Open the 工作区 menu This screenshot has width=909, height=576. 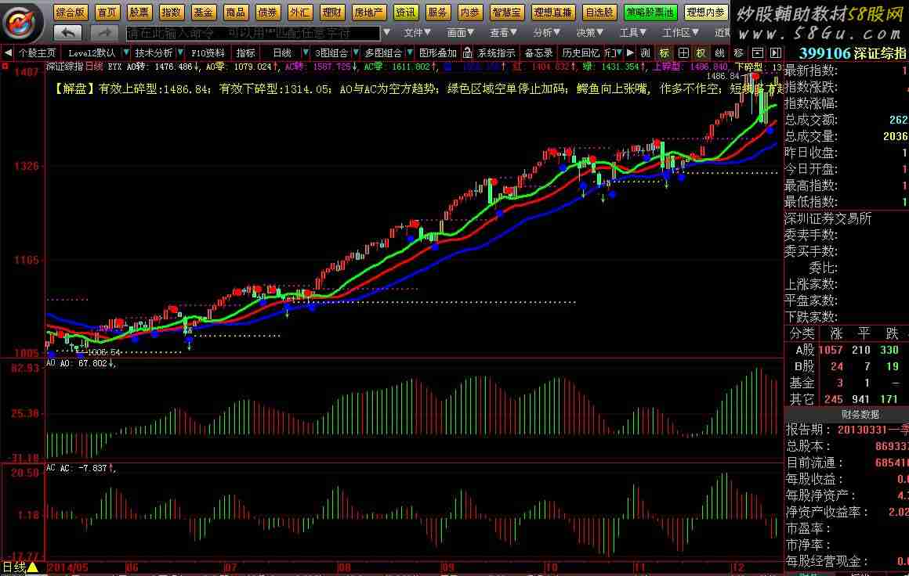point(681,33)
